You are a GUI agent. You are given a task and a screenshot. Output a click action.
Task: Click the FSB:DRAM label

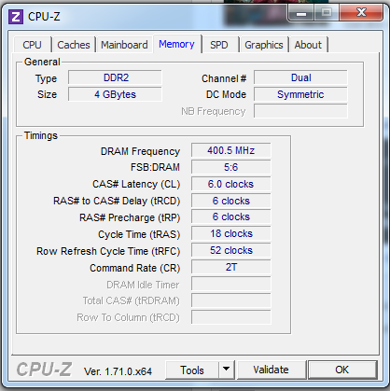tap(155, 167)
